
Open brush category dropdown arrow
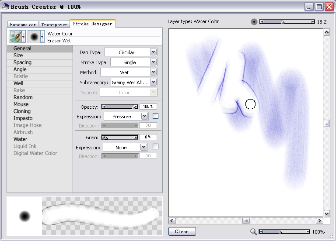pyautogui.click(x=24, y=37)
